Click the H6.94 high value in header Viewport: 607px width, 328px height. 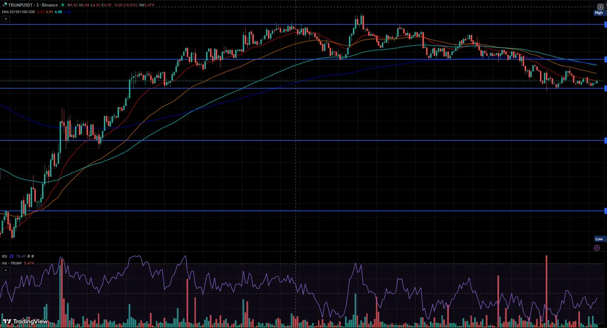coord(84,5)
